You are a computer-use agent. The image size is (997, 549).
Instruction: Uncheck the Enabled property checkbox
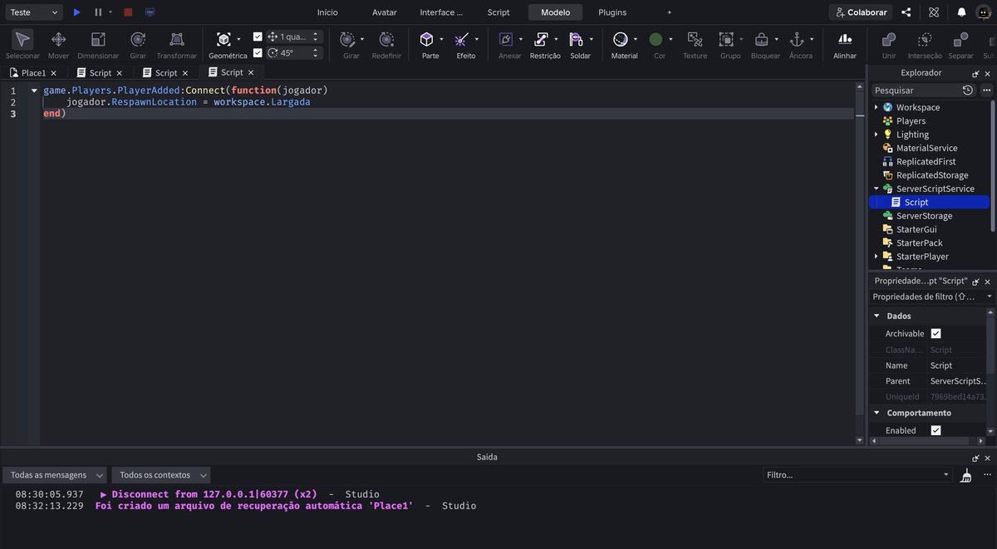point(936,430)
